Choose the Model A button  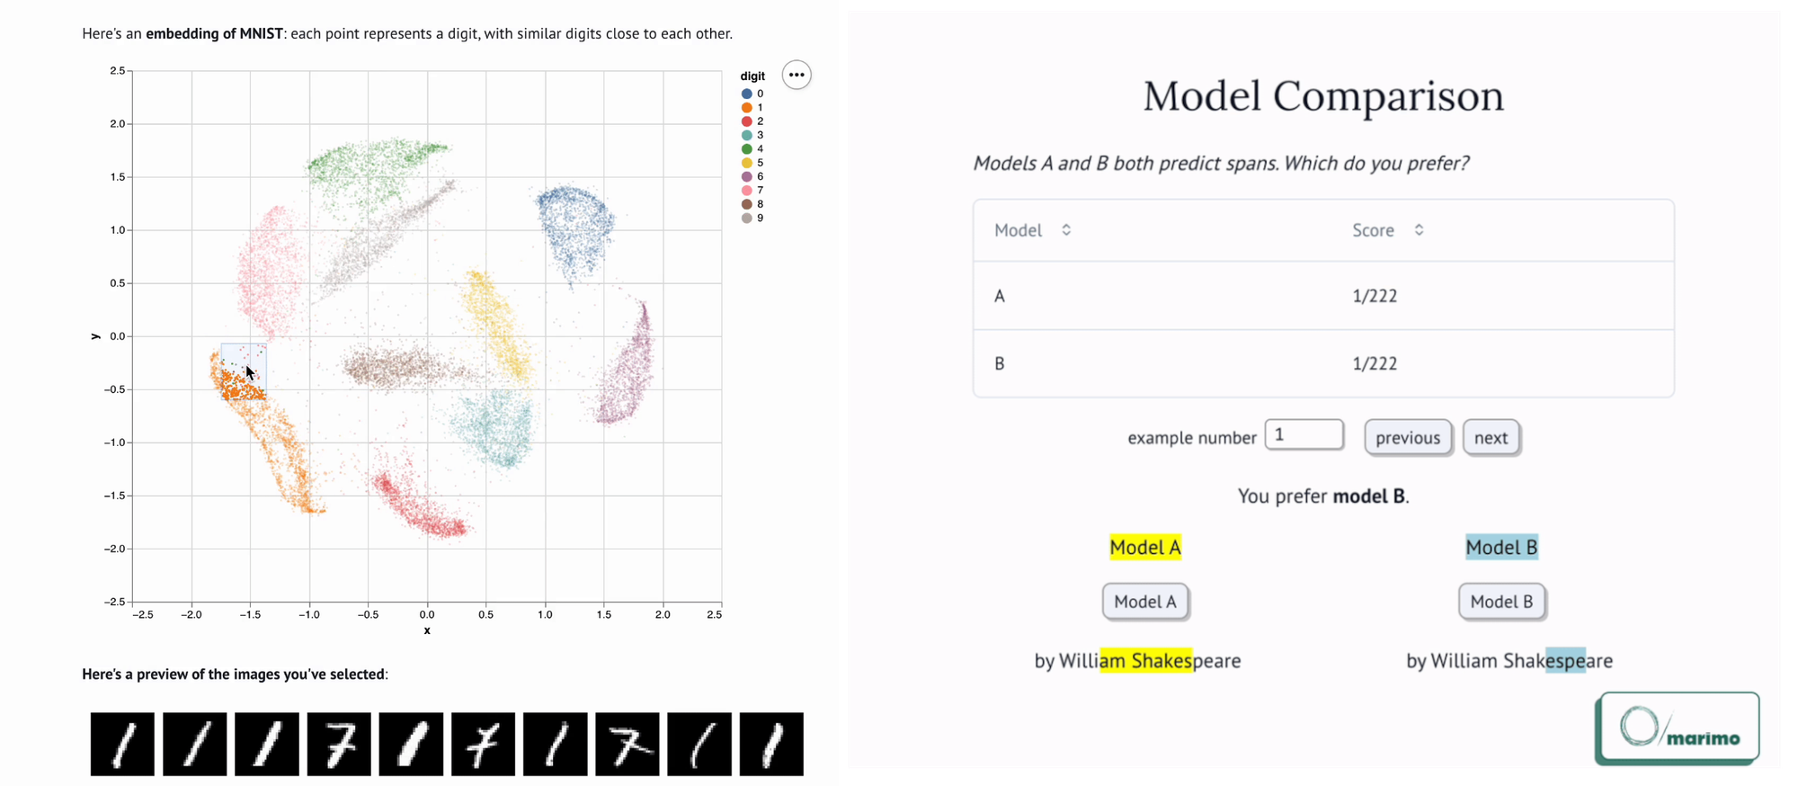pos(1145,602)
